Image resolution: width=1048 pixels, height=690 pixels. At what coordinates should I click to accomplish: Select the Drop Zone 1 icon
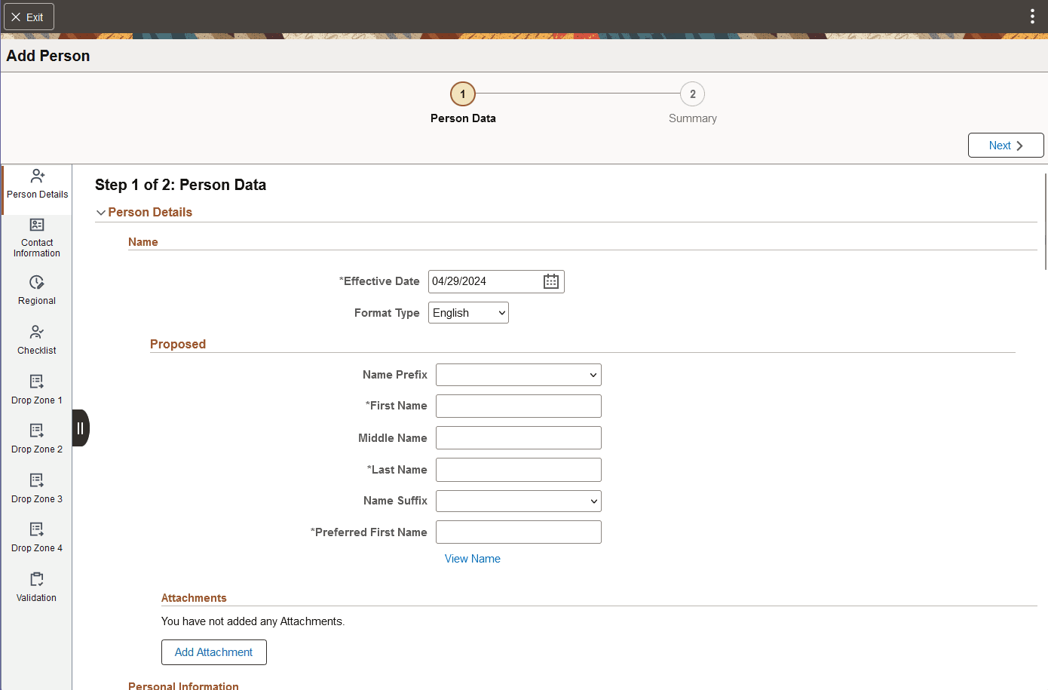(x=36, y=389)
